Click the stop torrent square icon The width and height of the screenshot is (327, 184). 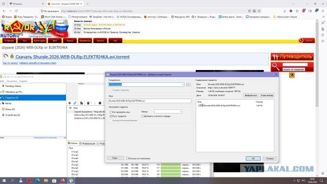(100, 103)
